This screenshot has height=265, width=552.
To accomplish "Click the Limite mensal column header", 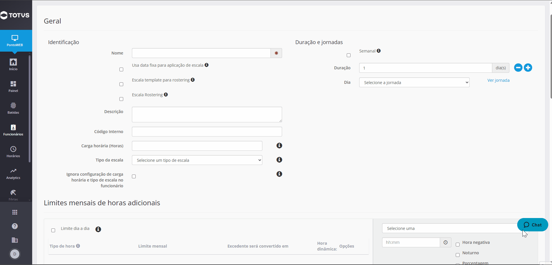I will click(152, 246).
